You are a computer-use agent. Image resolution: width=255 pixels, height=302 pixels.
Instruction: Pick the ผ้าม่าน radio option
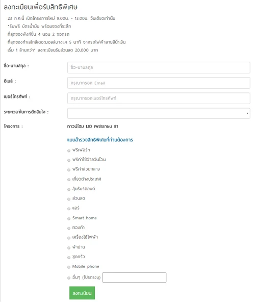point(69,248)
